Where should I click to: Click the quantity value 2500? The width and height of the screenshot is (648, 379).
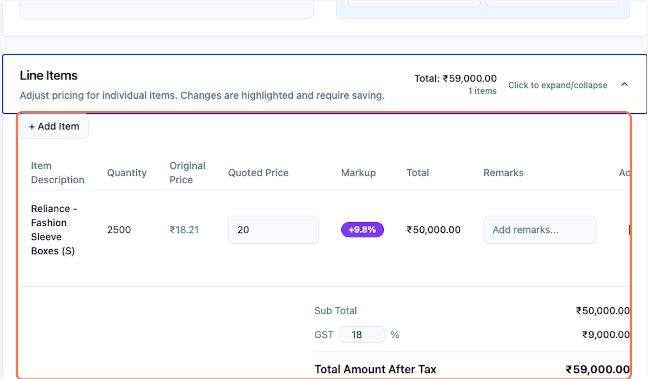click(119, 230)
